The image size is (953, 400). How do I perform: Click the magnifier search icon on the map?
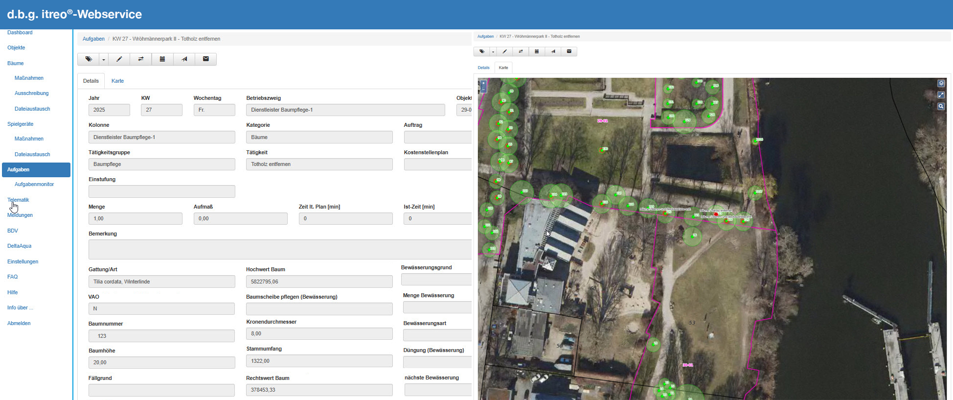pyautogui.click(x=941, y=106)
